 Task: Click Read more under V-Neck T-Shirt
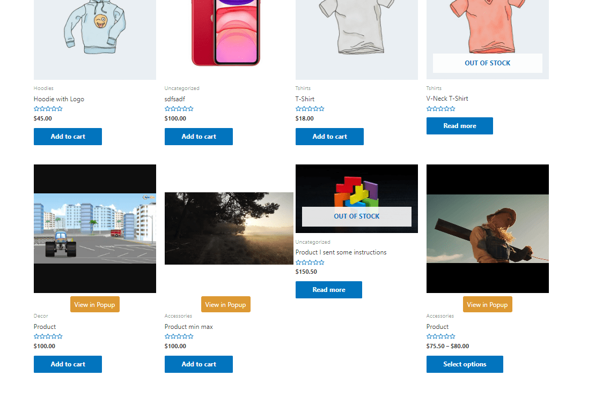[460, 126]
